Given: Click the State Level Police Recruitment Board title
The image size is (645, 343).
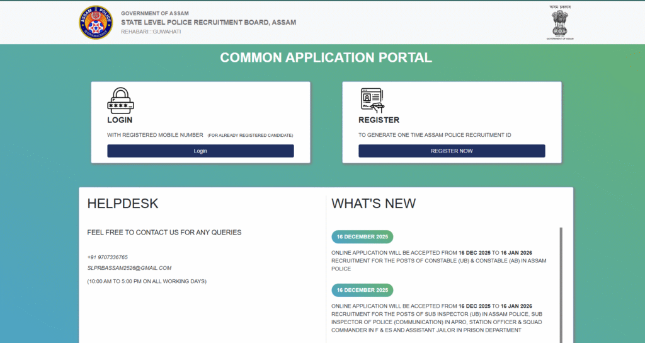Looking at the screenshot, I should 208,23.
